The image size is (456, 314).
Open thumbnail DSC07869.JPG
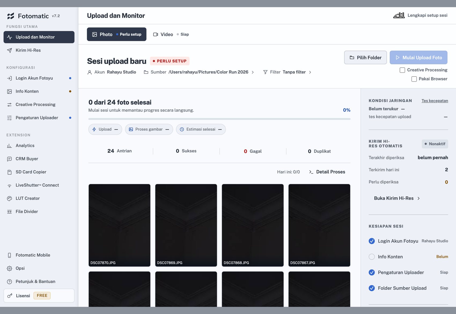tap(186, 225)
